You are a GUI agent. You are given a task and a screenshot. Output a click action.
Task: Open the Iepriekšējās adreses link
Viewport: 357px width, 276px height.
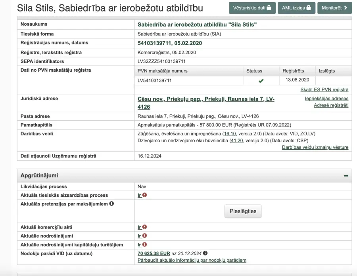(326, 99)
